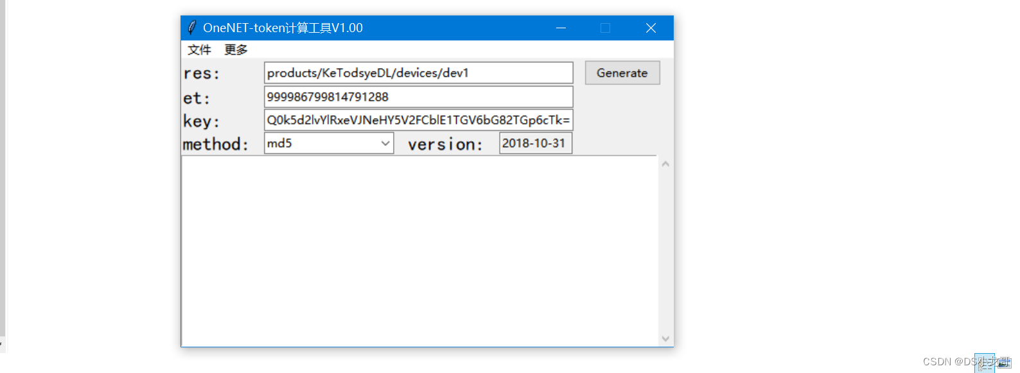Focus the version field showing 2018-10-31
The image size is (1020, 373).
[x=536, y=143]
